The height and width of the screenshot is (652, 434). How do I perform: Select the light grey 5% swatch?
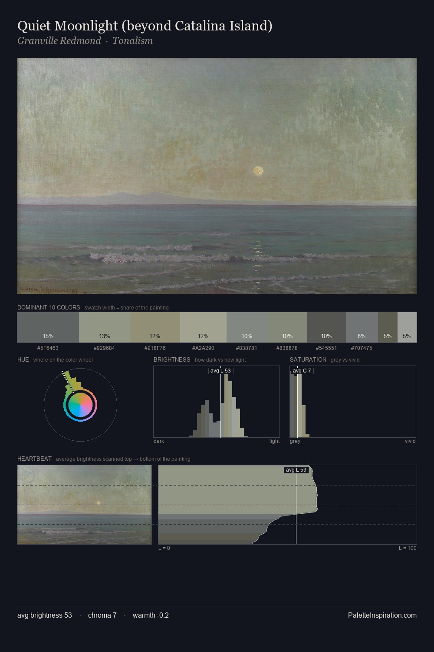[x=407, y=327]
